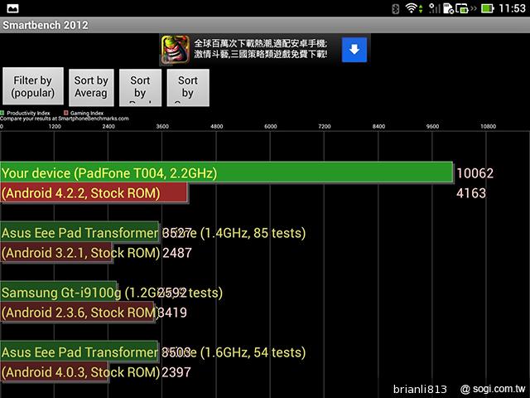Tap the Bluetooth status icon

pos(395,8)
